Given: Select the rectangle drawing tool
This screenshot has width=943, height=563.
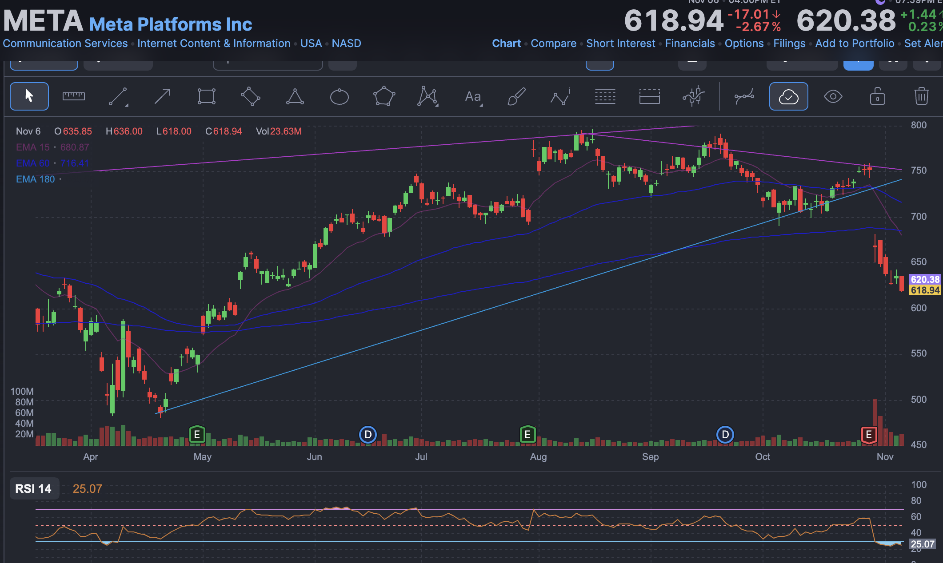Looking at the screenshot, I should pos(207,96).
